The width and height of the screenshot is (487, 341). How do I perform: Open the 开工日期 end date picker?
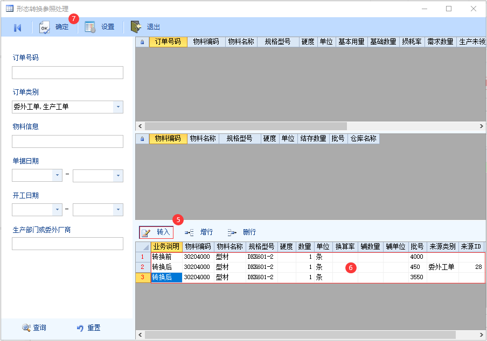[x=118, y=210]
